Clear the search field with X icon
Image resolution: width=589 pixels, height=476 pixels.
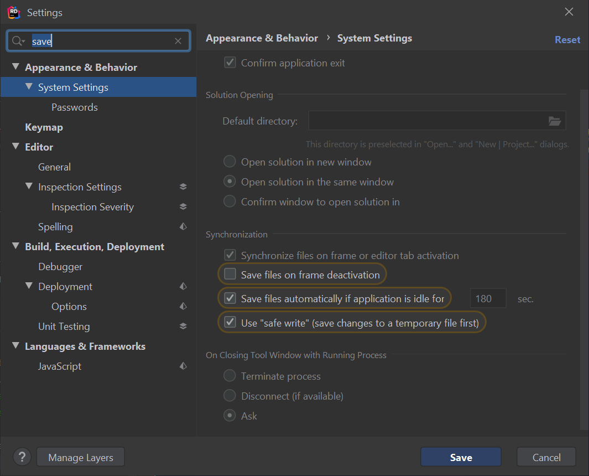[x=178, y=41]
